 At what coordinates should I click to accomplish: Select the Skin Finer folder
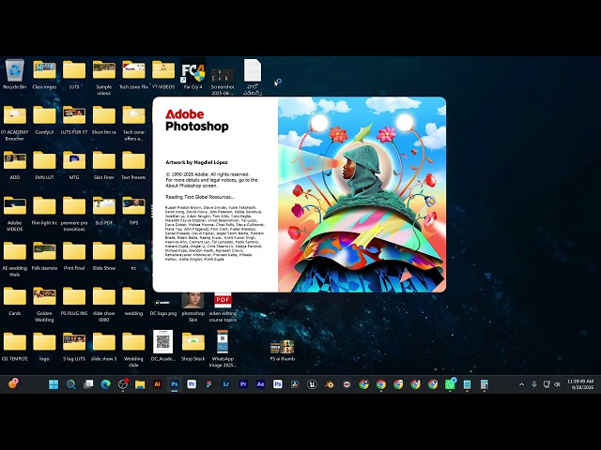pyautogui.click(x=104, y=166)
